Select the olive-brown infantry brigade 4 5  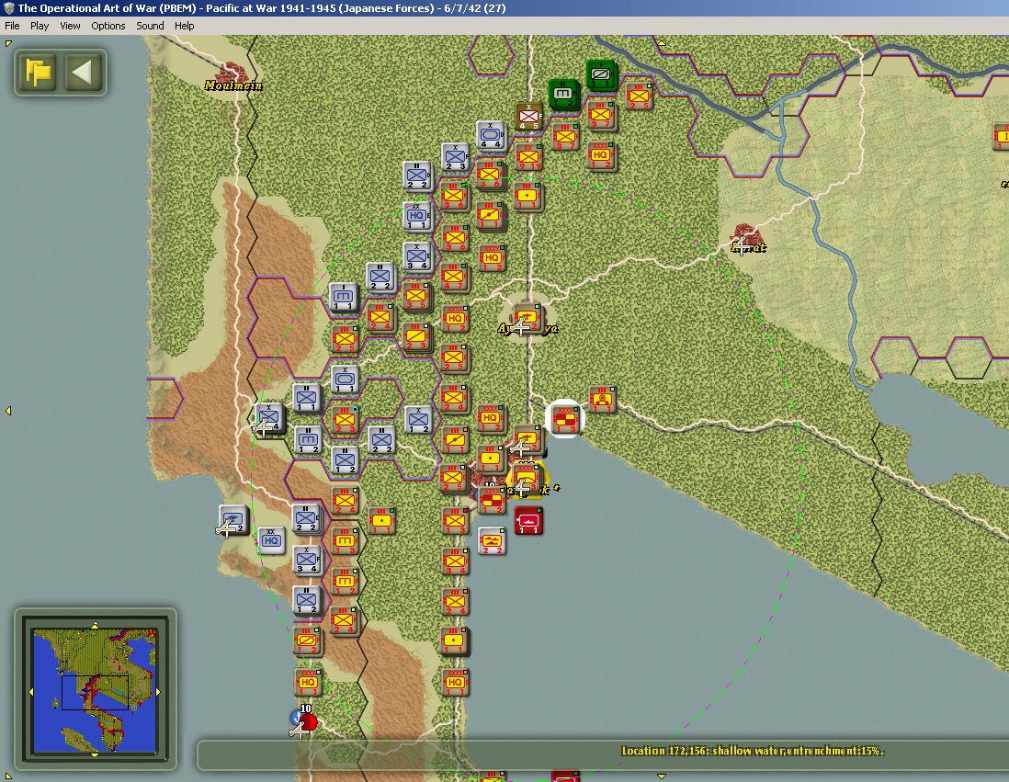click(x=529, y=116)
